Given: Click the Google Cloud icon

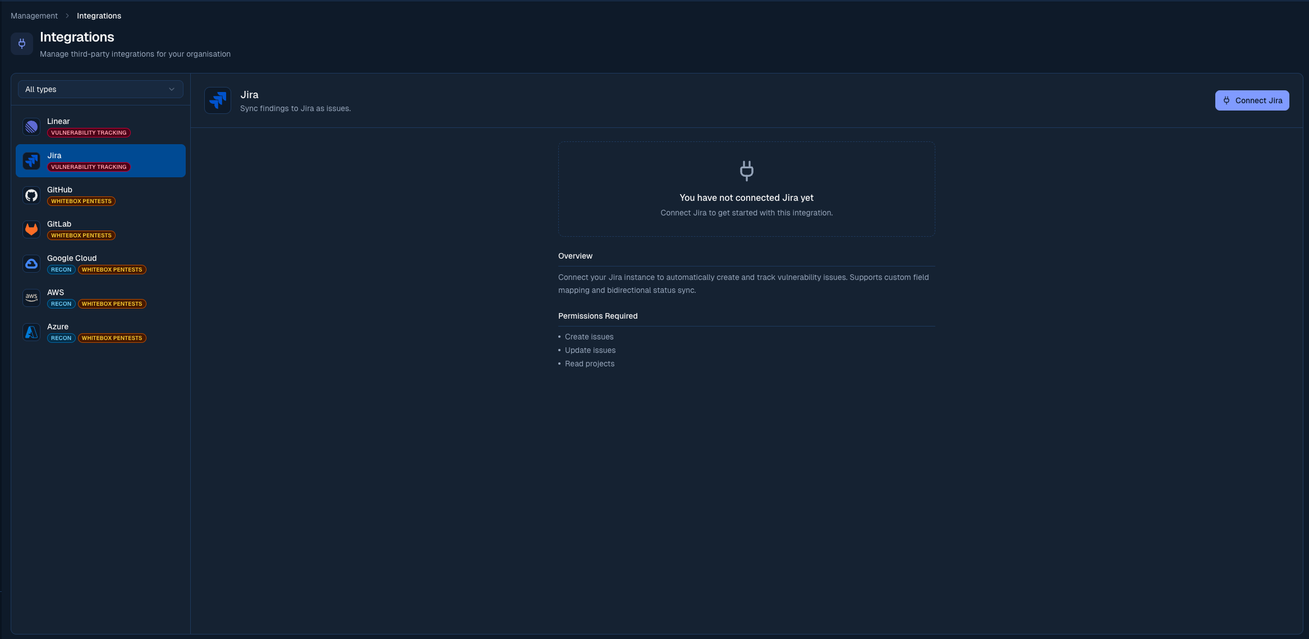Looking at the screenshot, I should coord(31,264).
